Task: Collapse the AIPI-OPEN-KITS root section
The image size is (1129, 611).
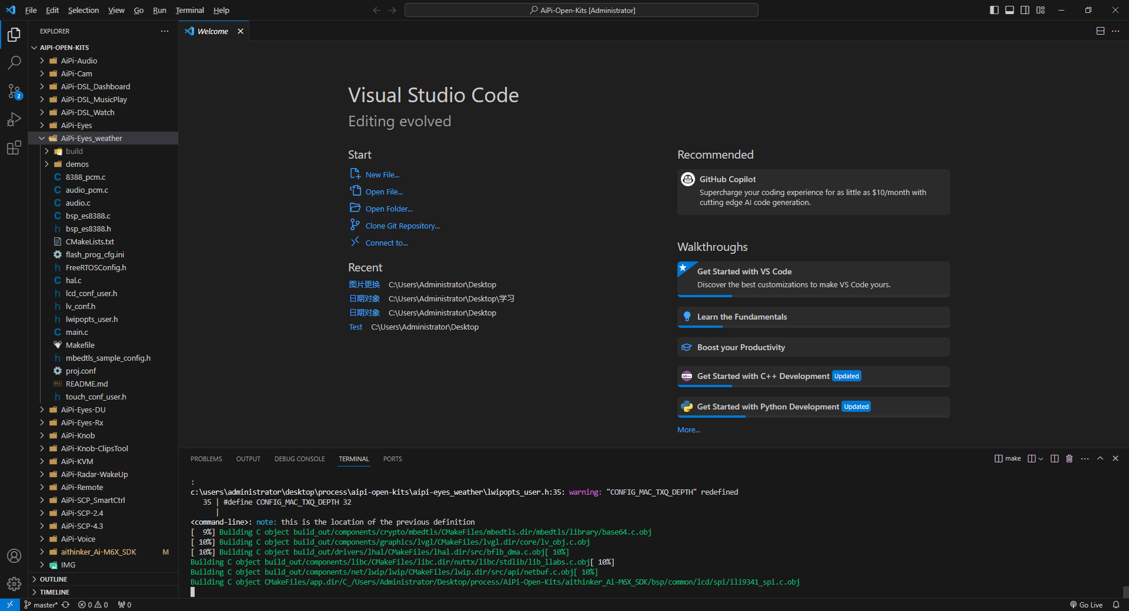Action: pyautogui.click(x=103, y=48)
